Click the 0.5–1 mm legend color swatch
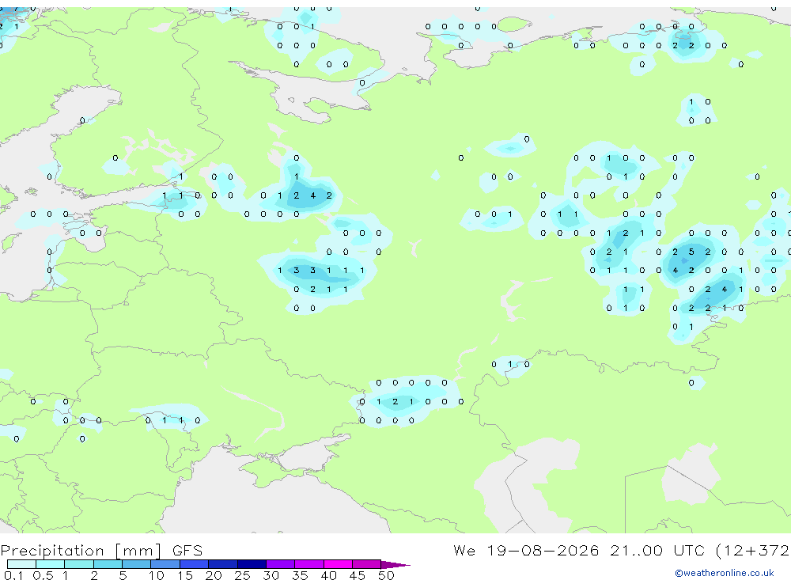The width and height of the screenshot is (791, 580). click(x=51, y=564)
